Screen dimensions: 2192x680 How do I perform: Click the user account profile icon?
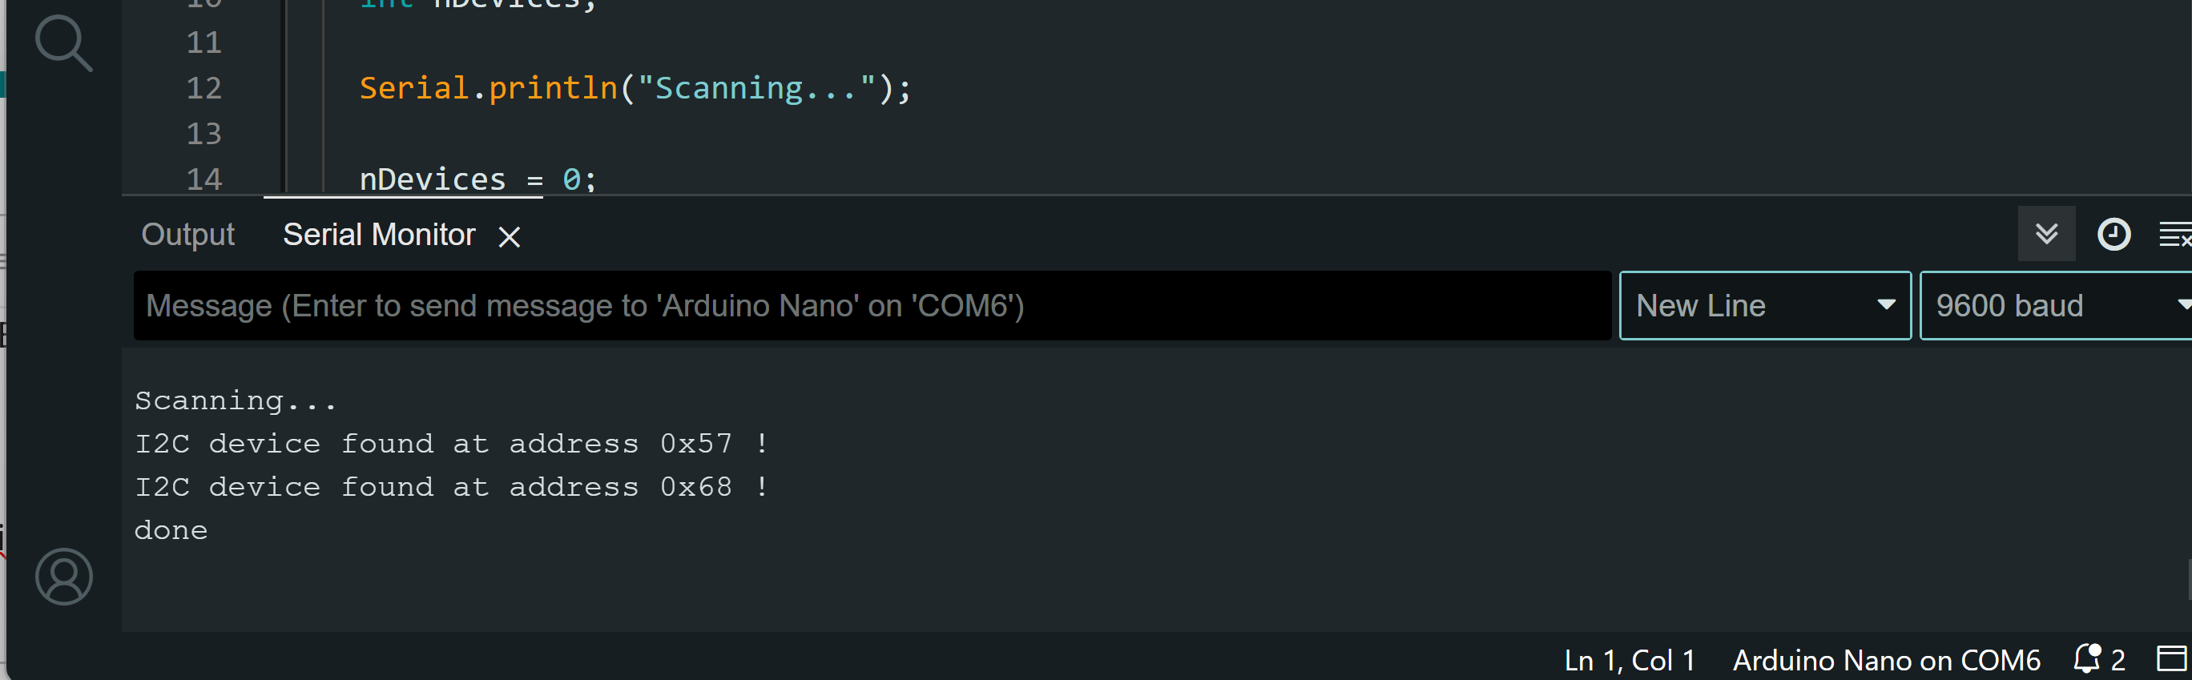point(64,576)
